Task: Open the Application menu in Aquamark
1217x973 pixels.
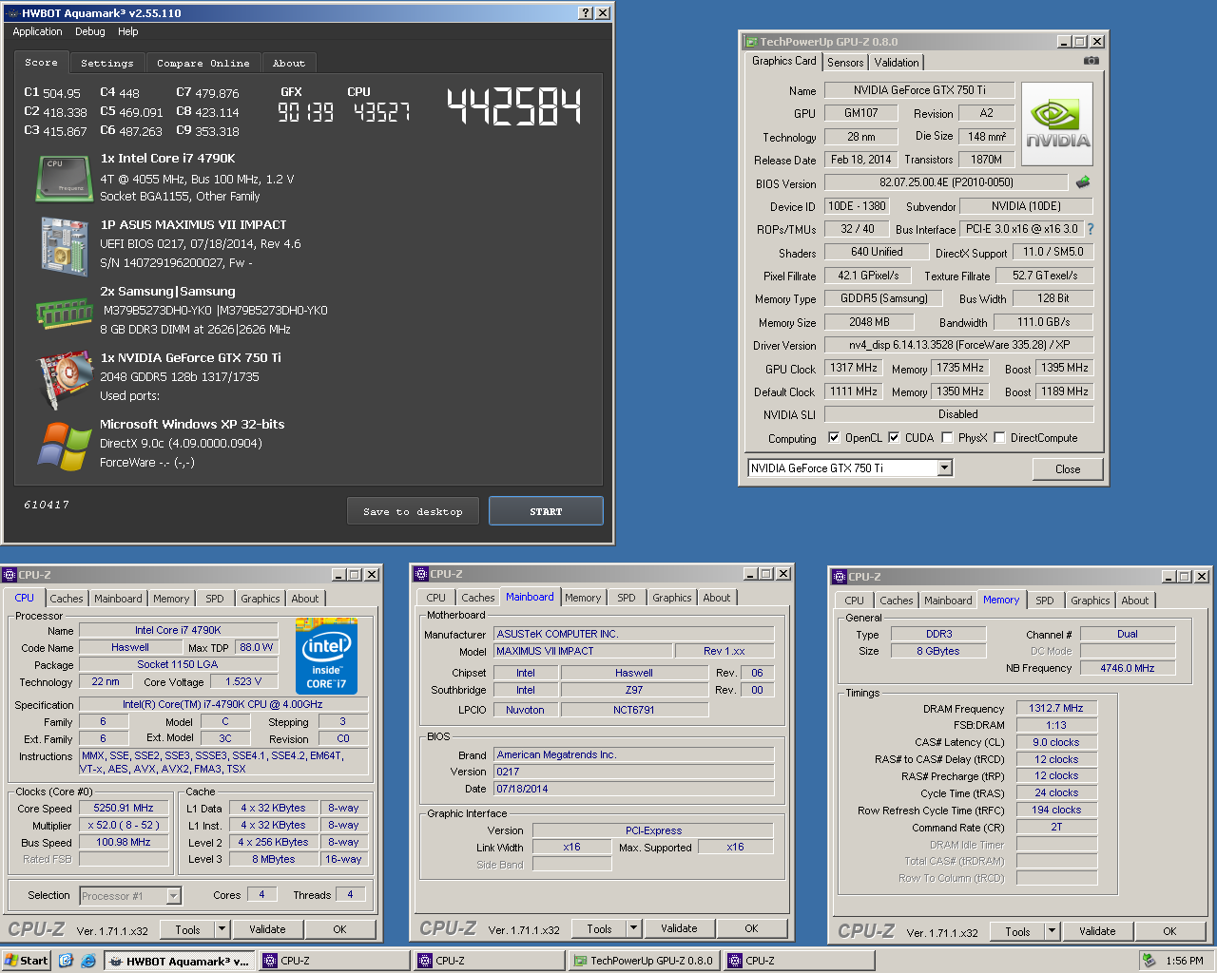Action: coord(37,31)
